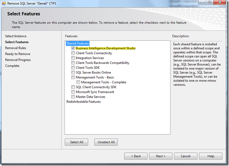Check Management Tools - Basic checkbox
229x166 pixels.
coord(73,77)
